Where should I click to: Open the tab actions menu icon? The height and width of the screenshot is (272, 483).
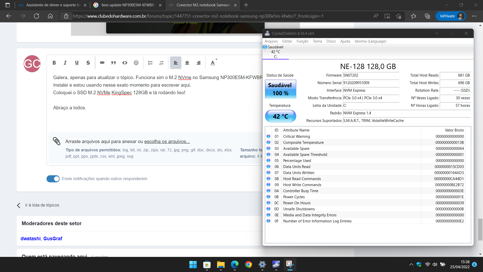[x=8, y=5]
